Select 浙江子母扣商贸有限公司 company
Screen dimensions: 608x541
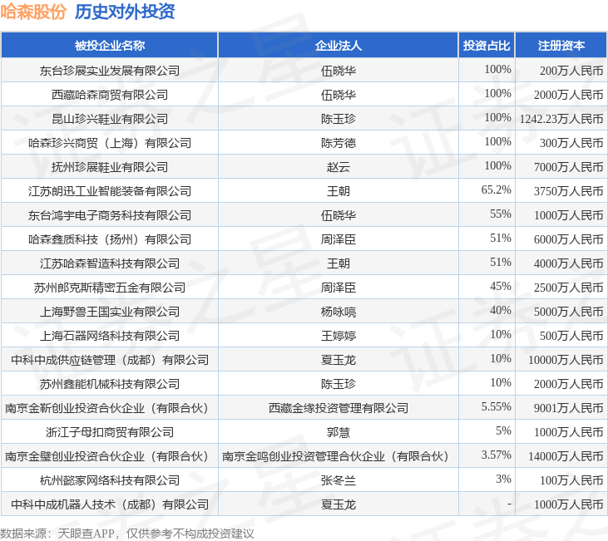[x=110, y=432]
